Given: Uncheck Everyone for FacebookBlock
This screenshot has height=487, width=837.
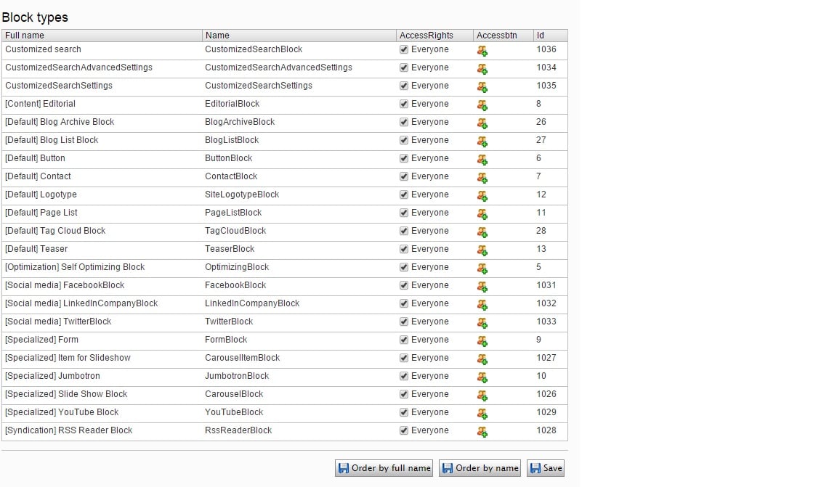Looking at the screenshot, I should 403,285.
